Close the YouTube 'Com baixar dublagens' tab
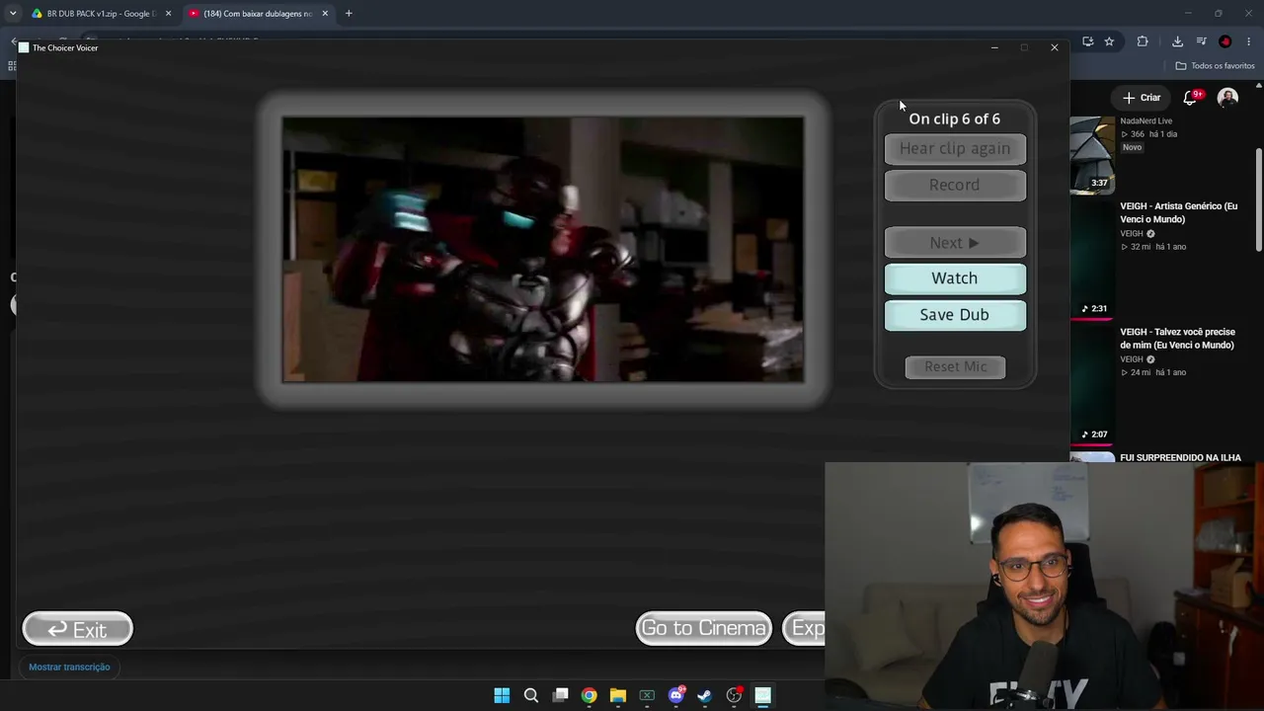Viewport: 1264px width, 711px height. (325, 14)
